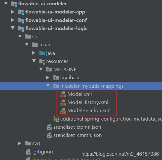Click the .gitignore file icon
Screen dimensions: 162x160
[x=28, y=152]
